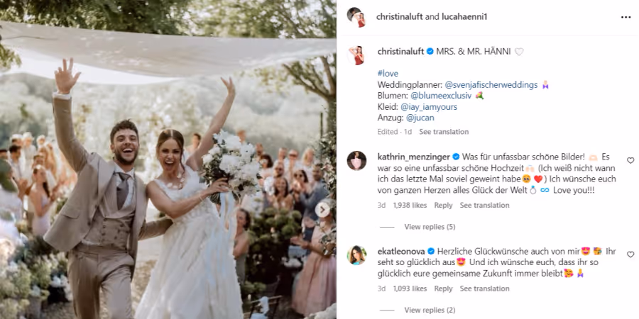Click christinaluft avatar next to caption
Screen dimensions: 639x319
356,56
